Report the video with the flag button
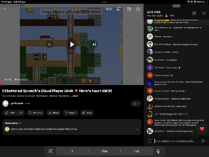 tap(71, 113)
